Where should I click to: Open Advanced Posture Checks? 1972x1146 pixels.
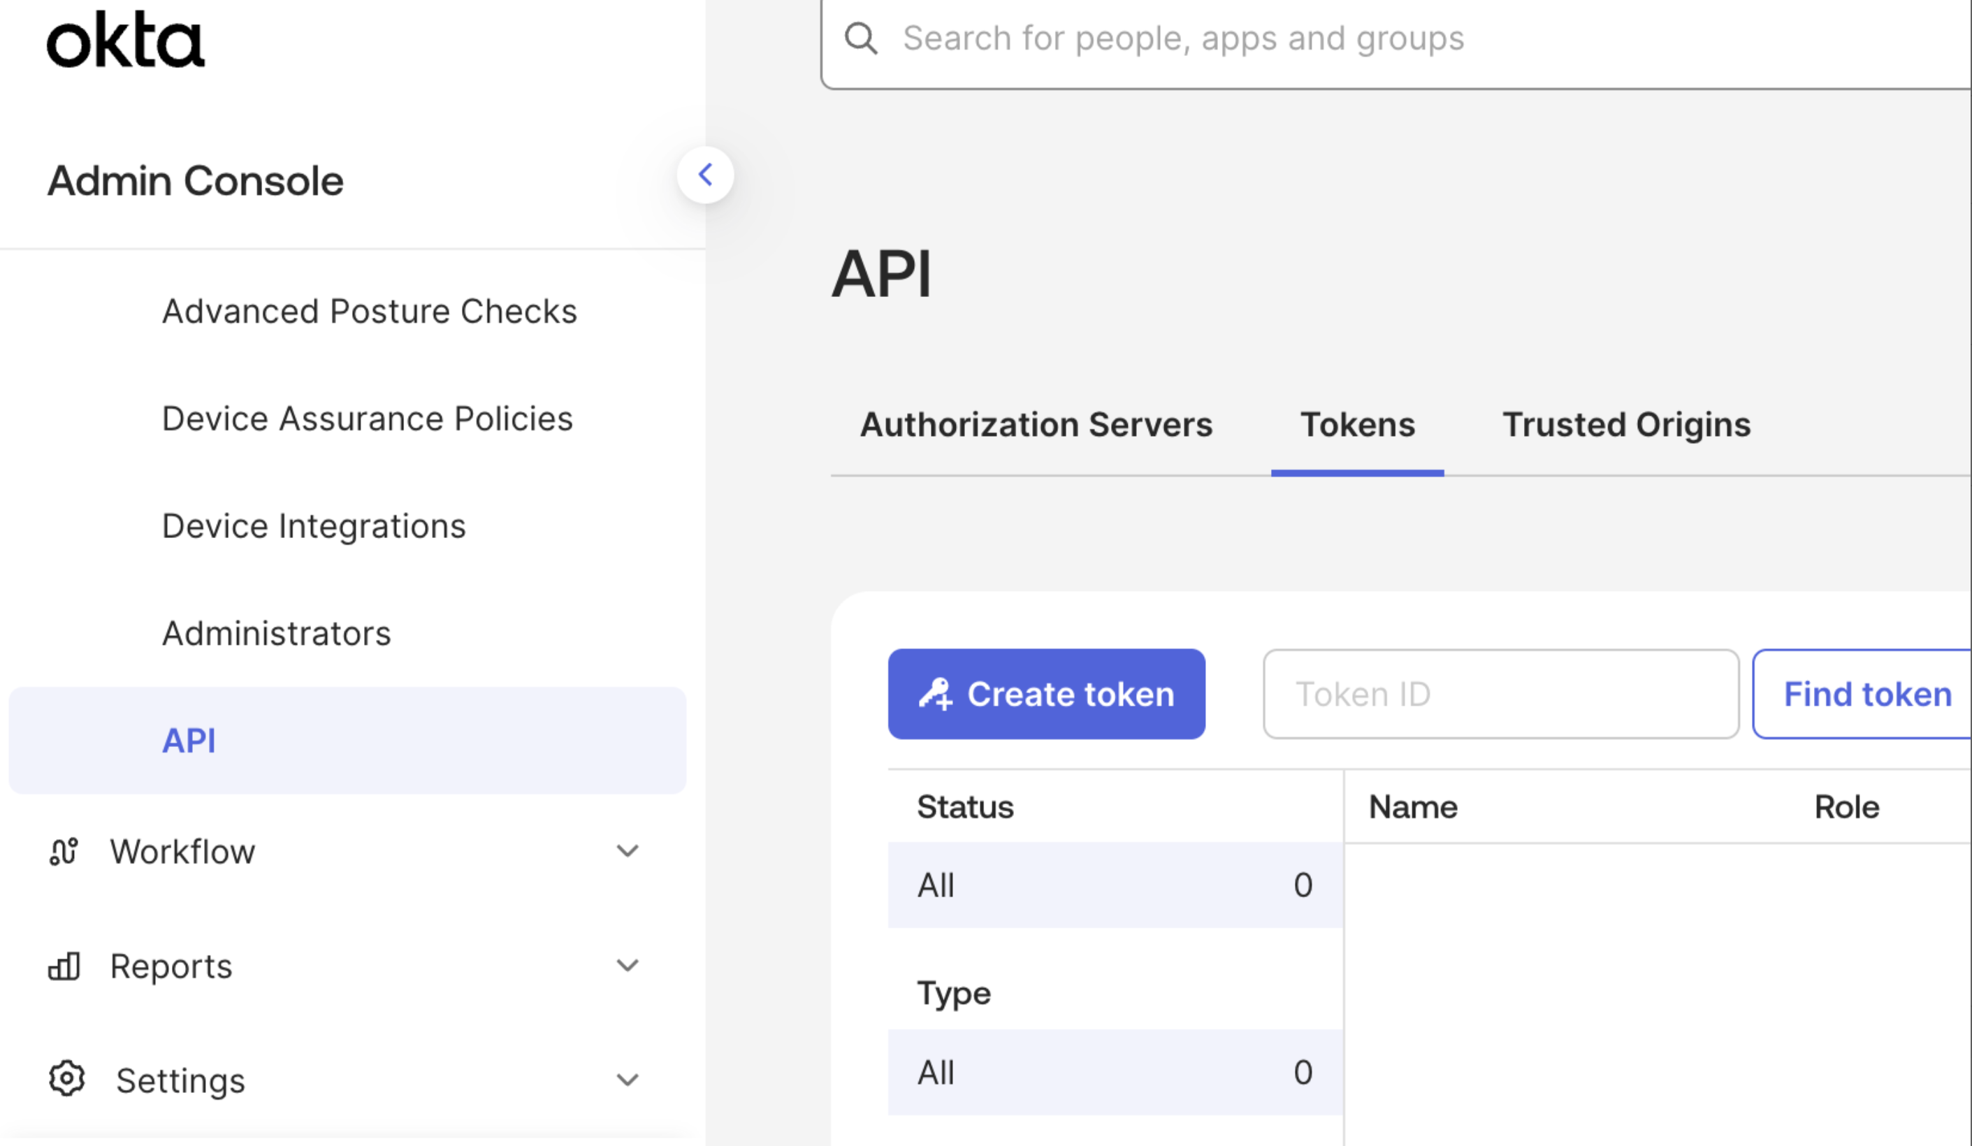(370, 312)
